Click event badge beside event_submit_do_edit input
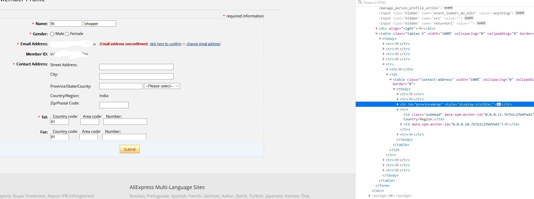This screenshot has height=199, width=534. pyautogui.click(x=520, y=13)
